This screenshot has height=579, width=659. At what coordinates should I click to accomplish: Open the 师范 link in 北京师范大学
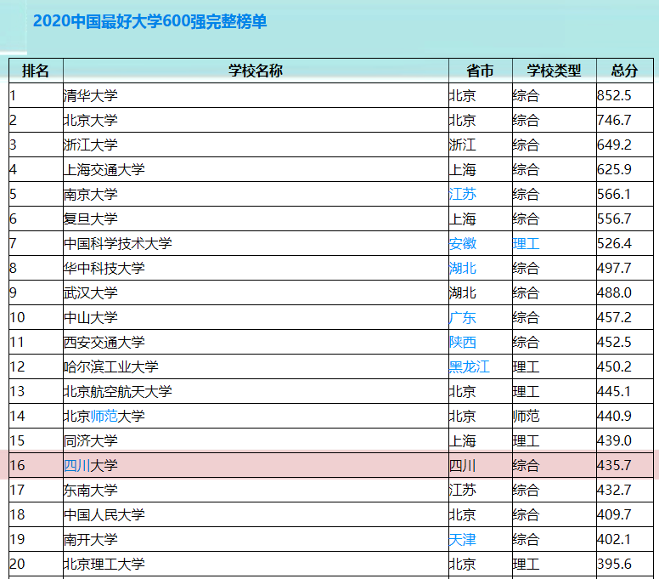point(104,416)
